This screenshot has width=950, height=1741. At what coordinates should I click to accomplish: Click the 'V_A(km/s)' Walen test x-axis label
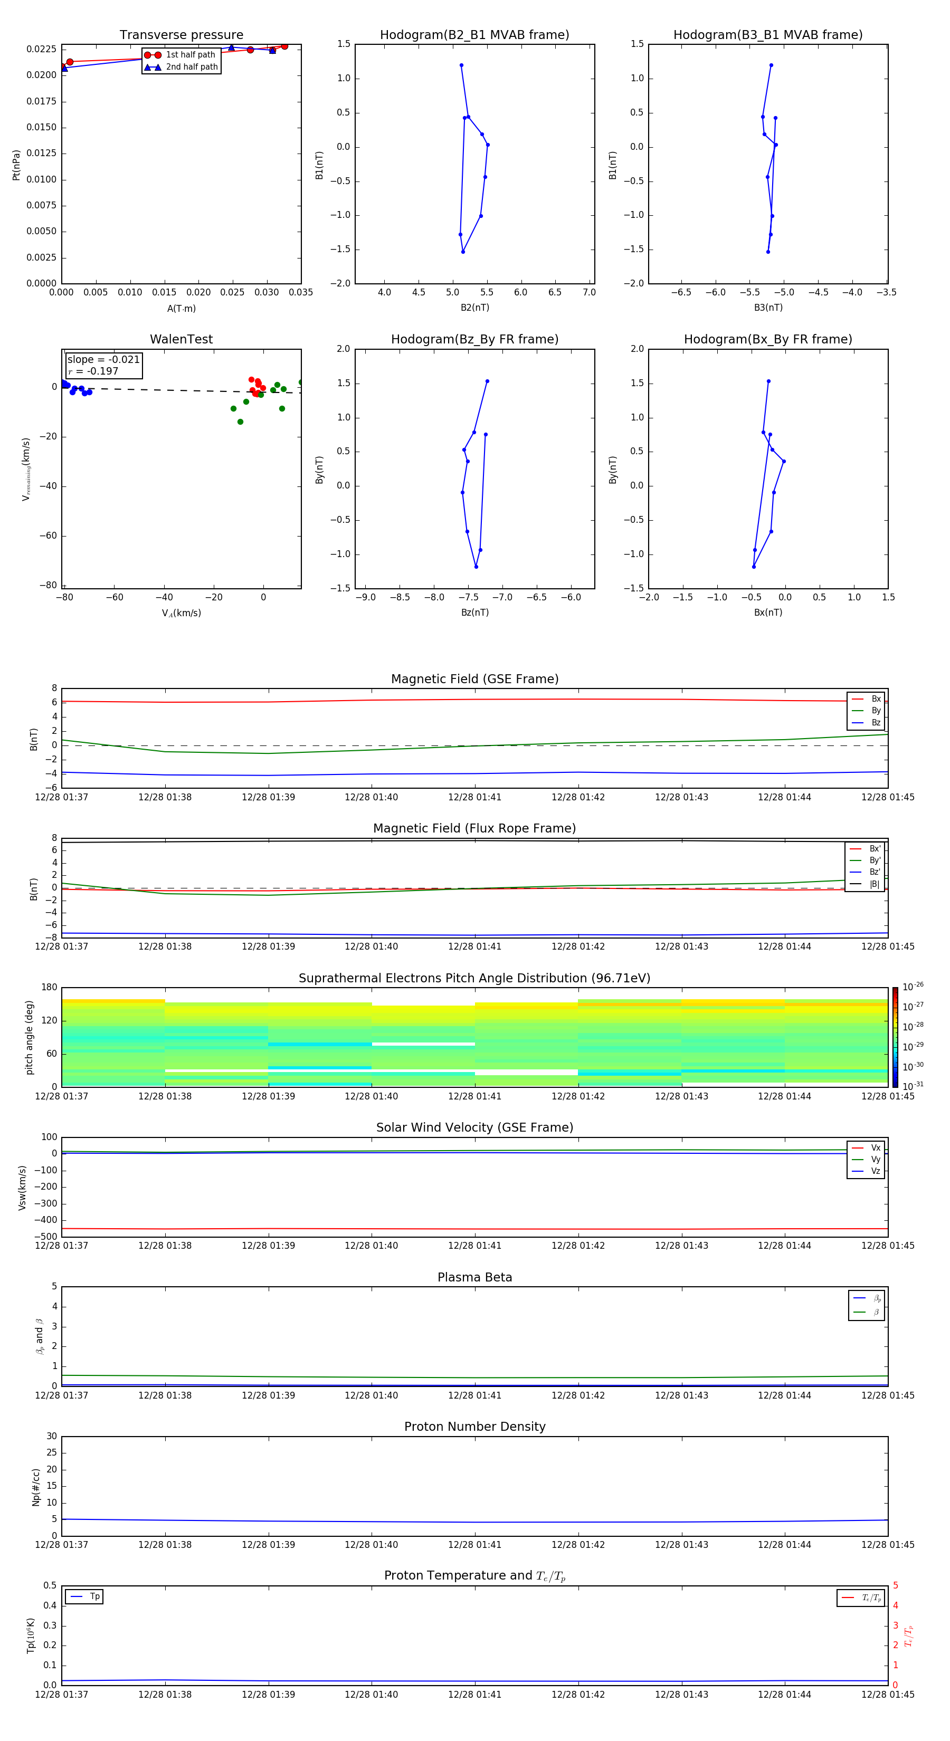(181, 614)
